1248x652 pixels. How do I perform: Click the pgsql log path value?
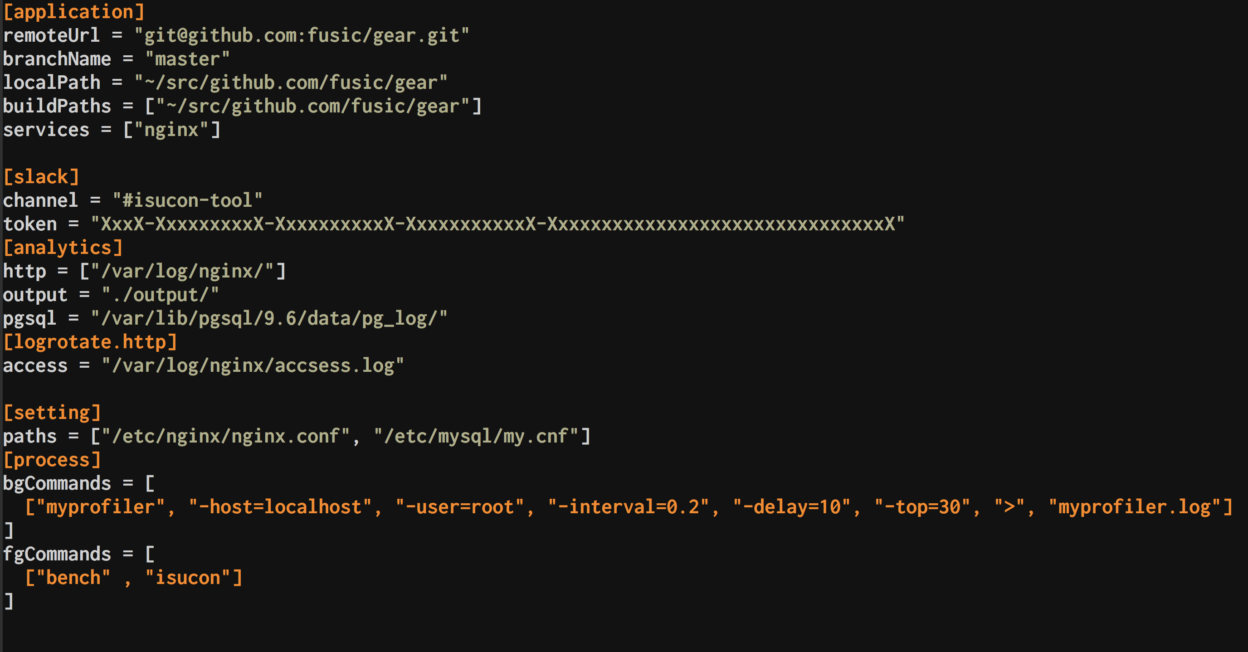(269, 318)
